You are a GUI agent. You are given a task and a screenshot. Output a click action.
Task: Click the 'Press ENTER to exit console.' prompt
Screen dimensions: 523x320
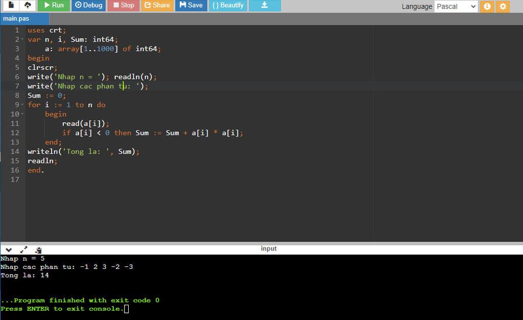tap(62, 309)
